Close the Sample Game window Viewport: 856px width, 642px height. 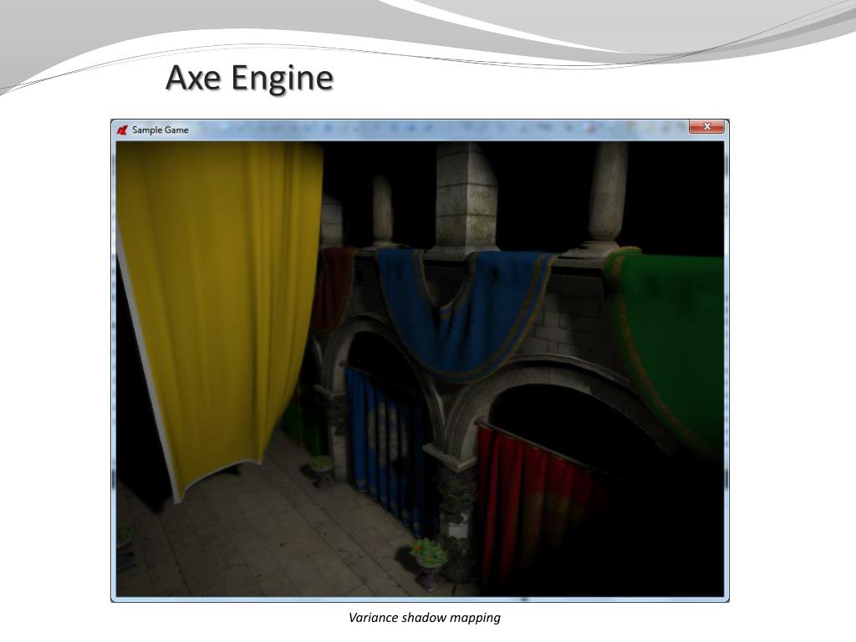tap(706, 127)
